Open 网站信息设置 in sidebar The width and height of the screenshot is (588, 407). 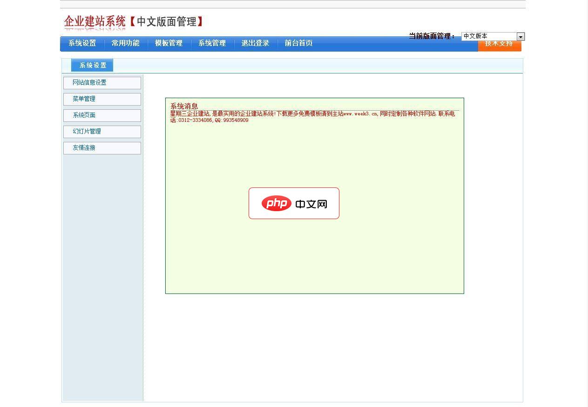tap(102, 83)
